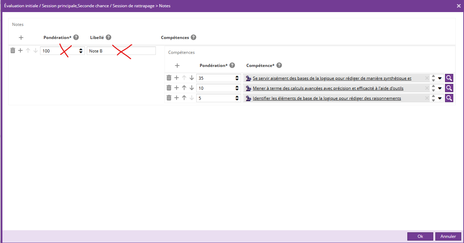Screen dimensions: 464x243
Task: Confirm with the Ok button
Action: (420, 236)
